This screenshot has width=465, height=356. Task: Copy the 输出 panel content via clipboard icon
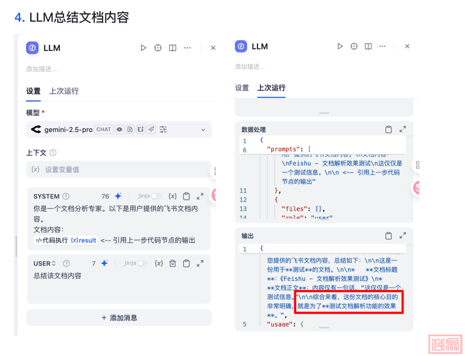tap(388, 236)
